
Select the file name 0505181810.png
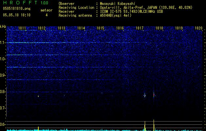click(17, 9)
